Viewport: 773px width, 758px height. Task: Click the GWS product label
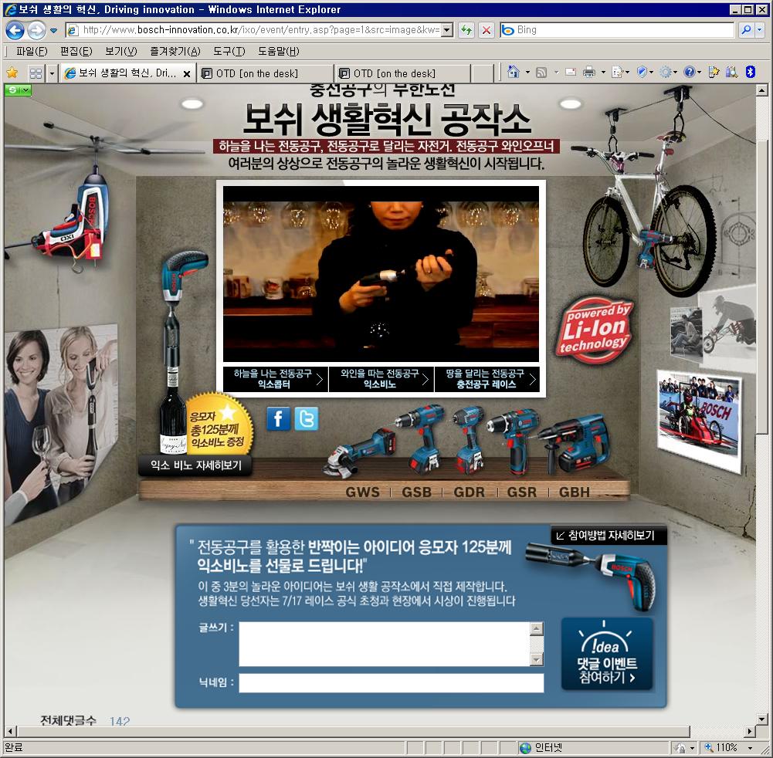[363, 492]
